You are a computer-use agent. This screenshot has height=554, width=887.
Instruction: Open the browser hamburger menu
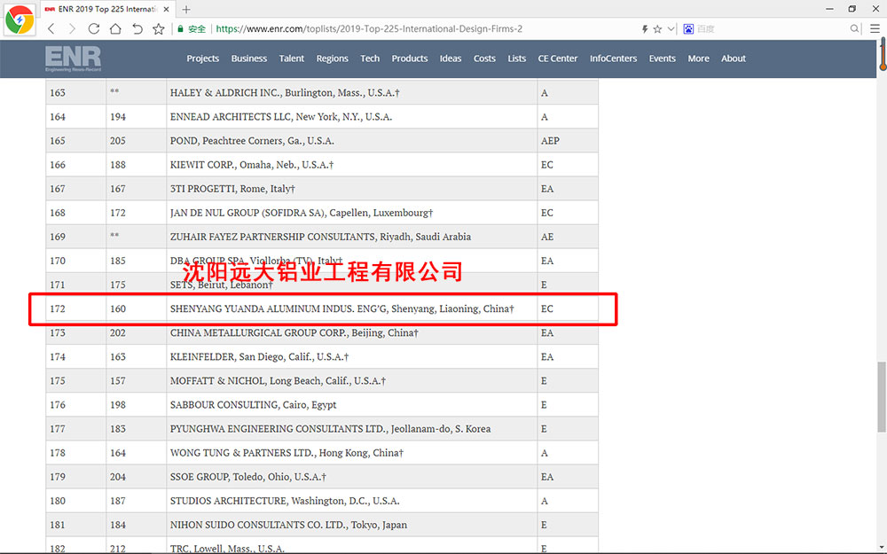tap(875, 29)
